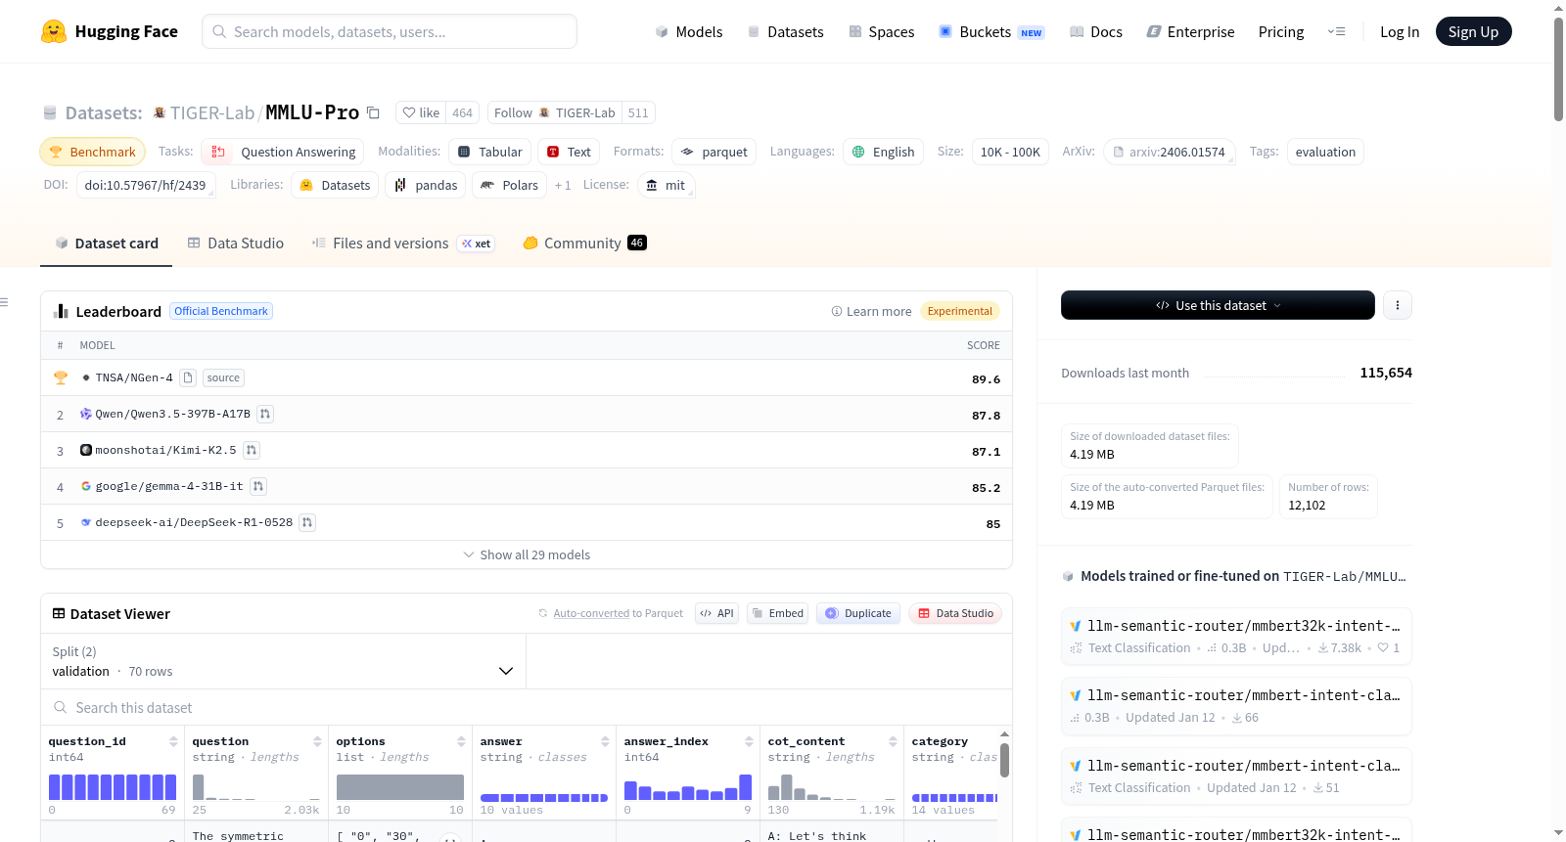Go to Spaces in the top navigation
The image size is (1566, 842).
pos(882,31)
